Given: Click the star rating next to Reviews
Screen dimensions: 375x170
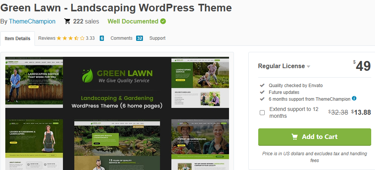Looking at the screenshot, I should [x=71, y=38].
